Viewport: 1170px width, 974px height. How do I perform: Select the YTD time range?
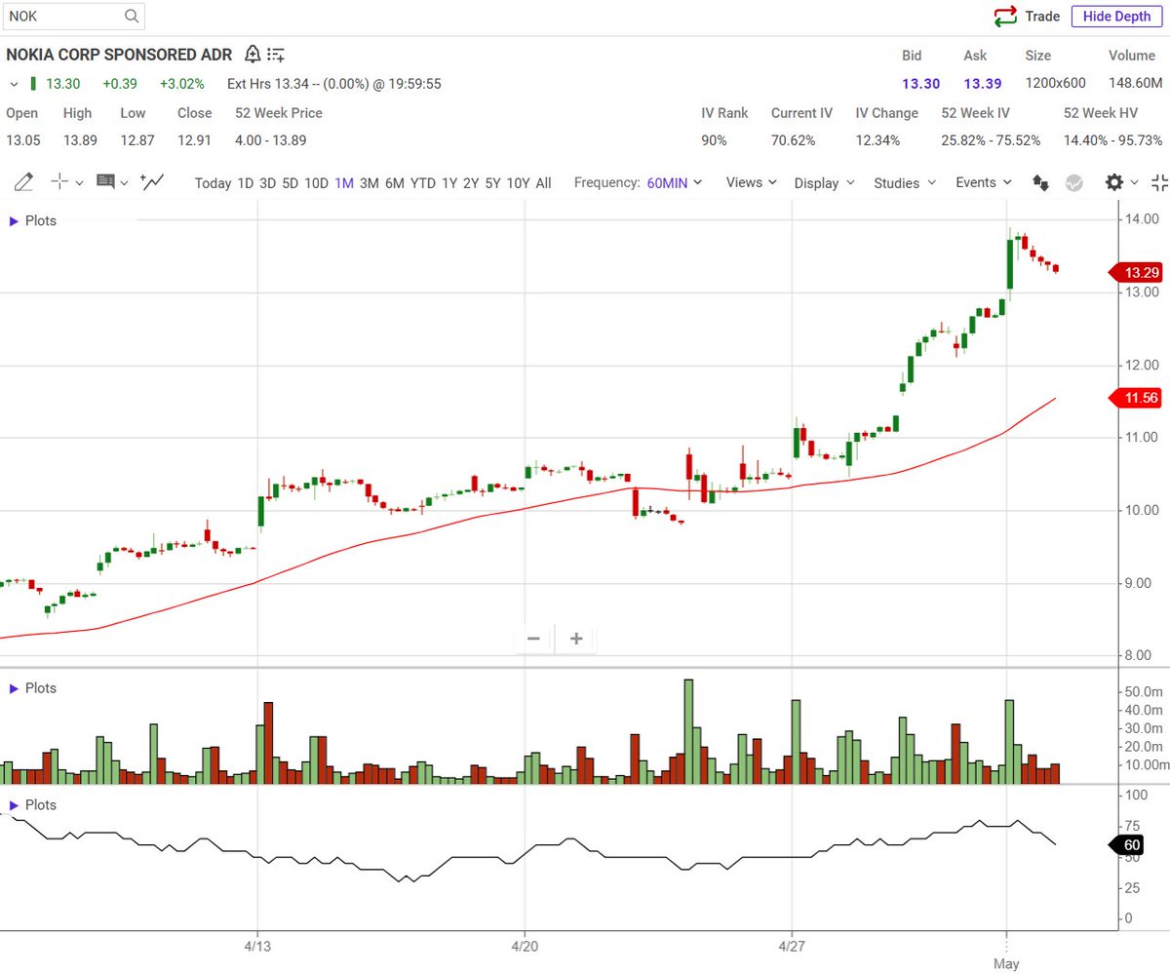pyautogui.click(x=423, y=183)
